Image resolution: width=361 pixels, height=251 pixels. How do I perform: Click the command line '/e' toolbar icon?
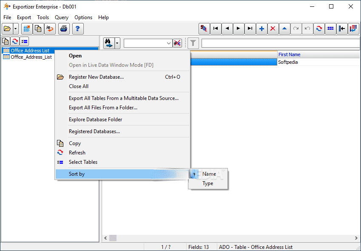(50, 29)
